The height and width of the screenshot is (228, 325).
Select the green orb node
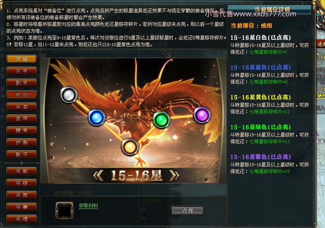162,120
